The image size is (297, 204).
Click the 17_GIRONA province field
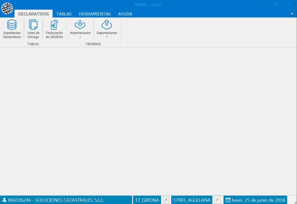(147, 200)
